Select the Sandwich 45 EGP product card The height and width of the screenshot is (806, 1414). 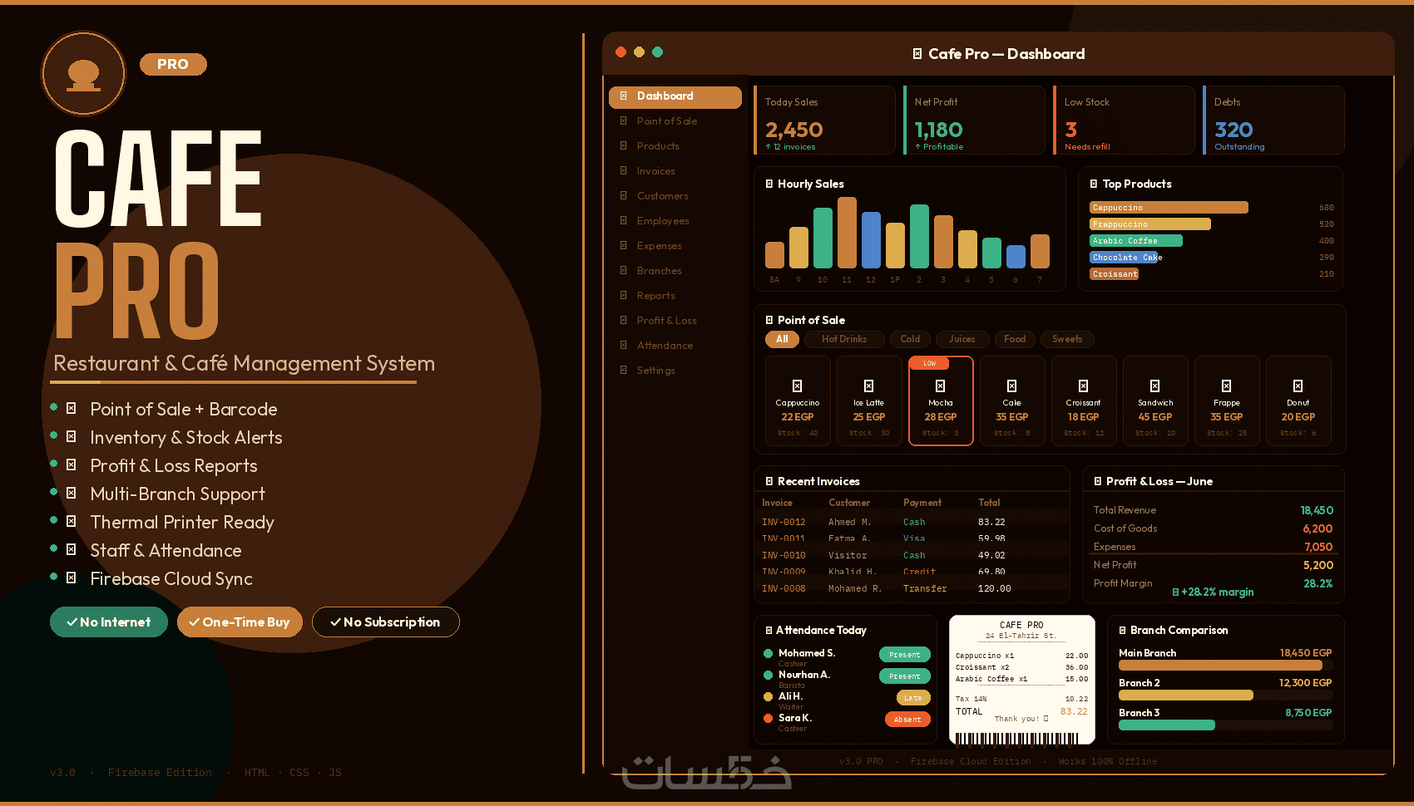[x=1155, y=401]
